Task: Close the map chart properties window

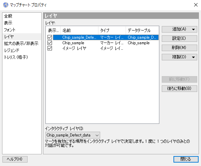Action: click(195, 5)
